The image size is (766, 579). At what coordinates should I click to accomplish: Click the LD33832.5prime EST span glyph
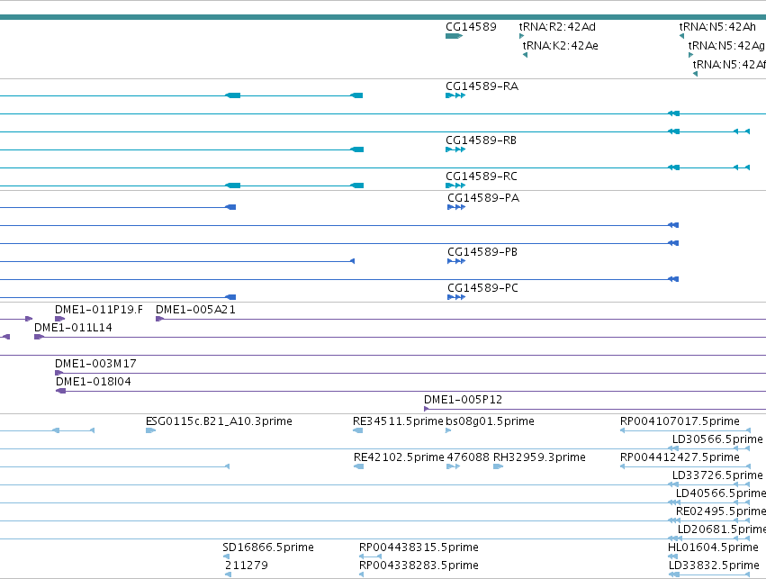pos(709,574)
